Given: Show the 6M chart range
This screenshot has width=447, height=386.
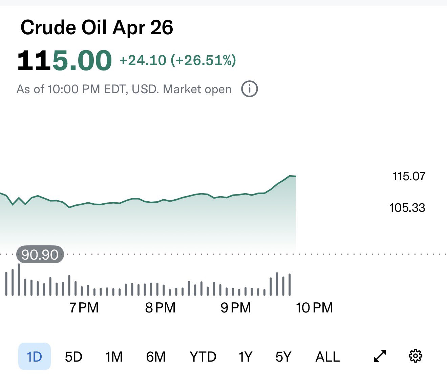Looking at the screenshot, I should click(156, 357).
